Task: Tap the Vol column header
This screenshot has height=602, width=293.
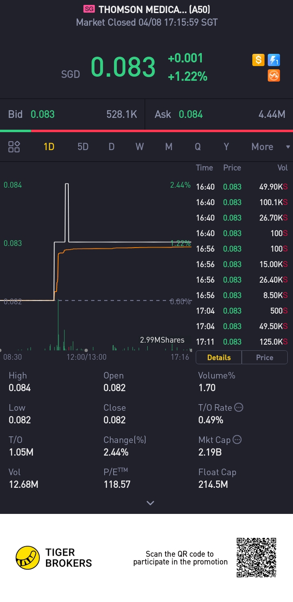Action: click(282, 168)
